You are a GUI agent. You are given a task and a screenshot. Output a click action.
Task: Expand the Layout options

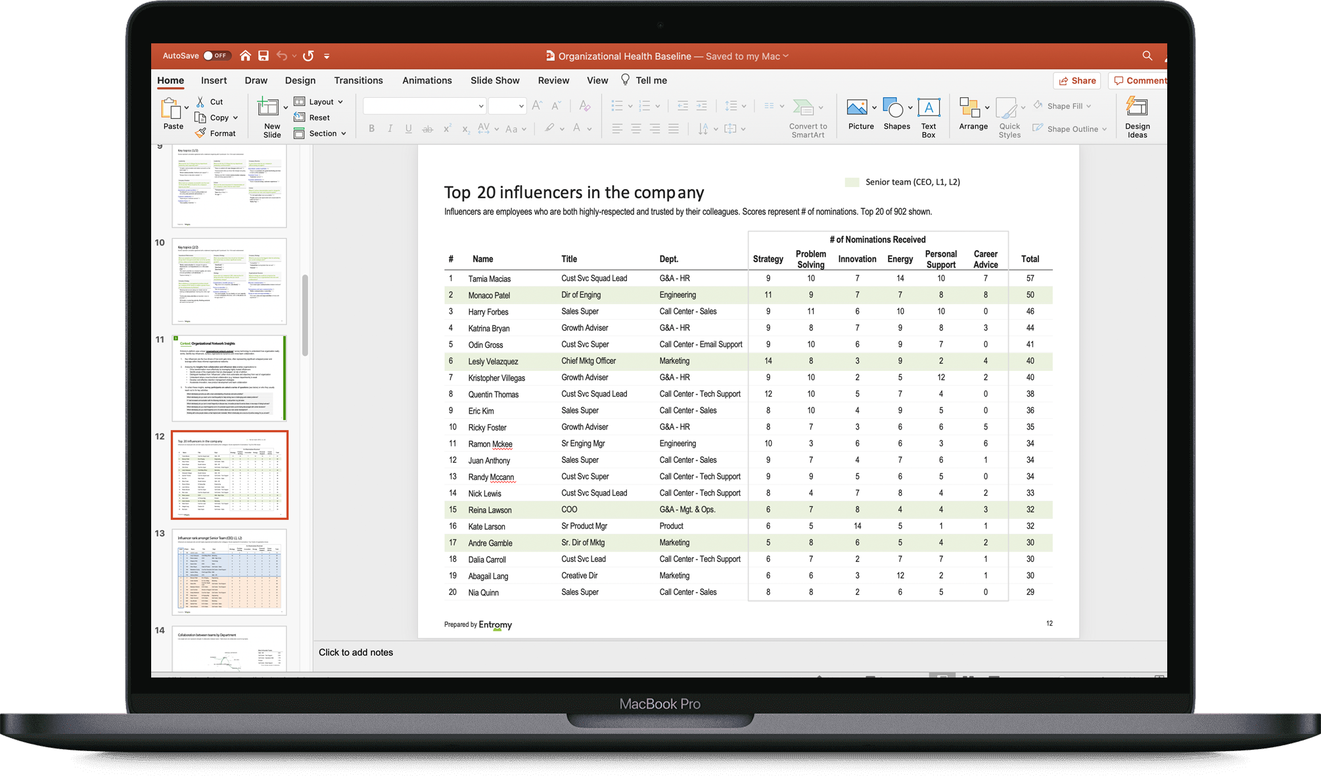[x=320, y=102]
